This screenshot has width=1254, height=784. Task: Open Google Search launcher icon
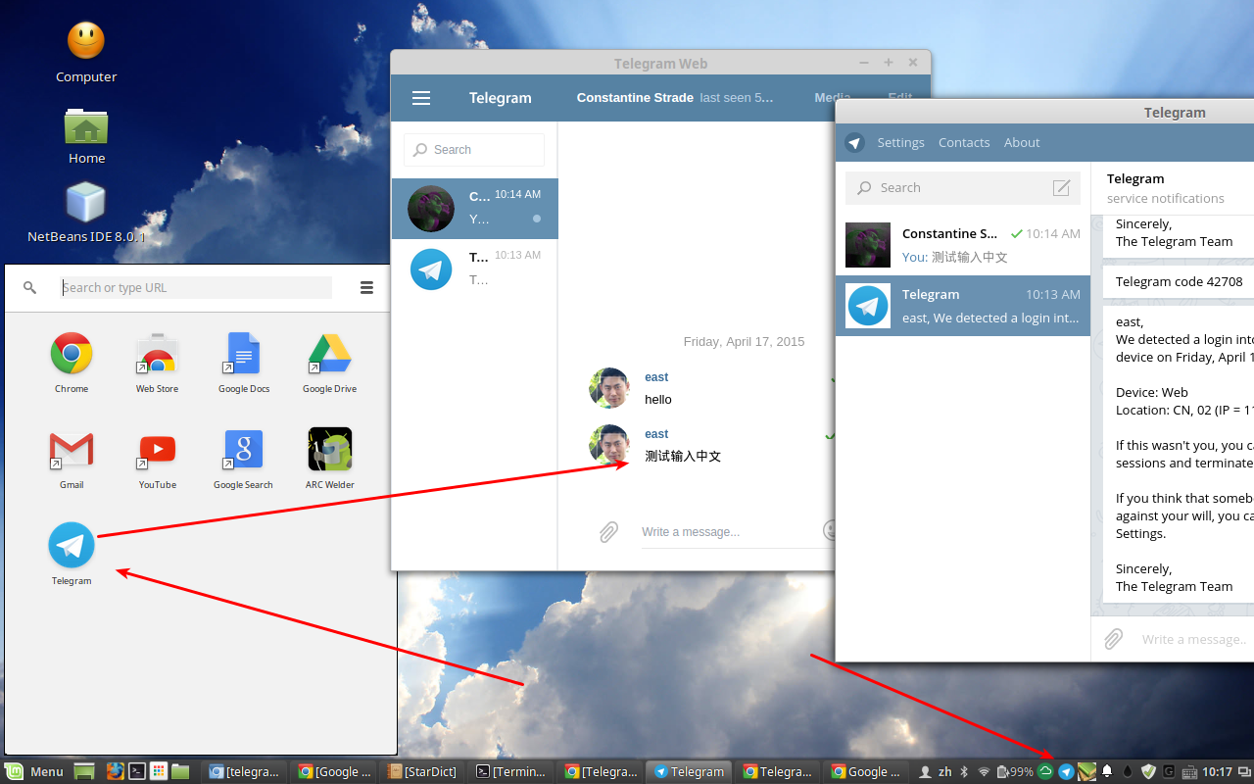pyautogui.click(x=243, y=450)
